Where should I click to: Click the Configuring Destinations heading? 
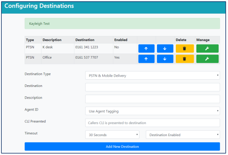point(39,6)
